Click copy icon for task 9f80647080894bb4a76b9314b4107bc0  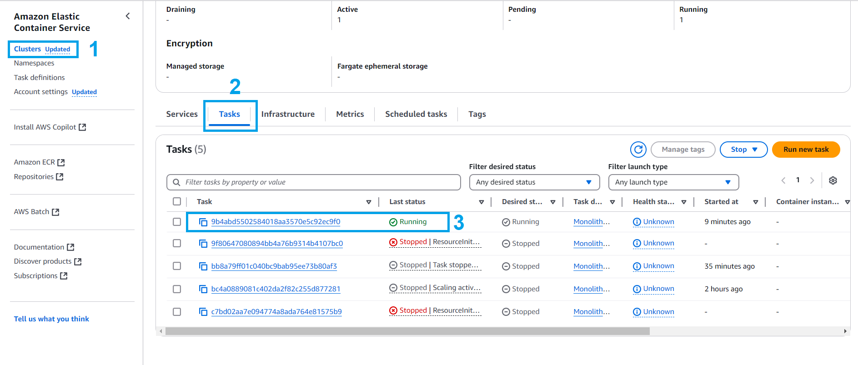(203, 244)
